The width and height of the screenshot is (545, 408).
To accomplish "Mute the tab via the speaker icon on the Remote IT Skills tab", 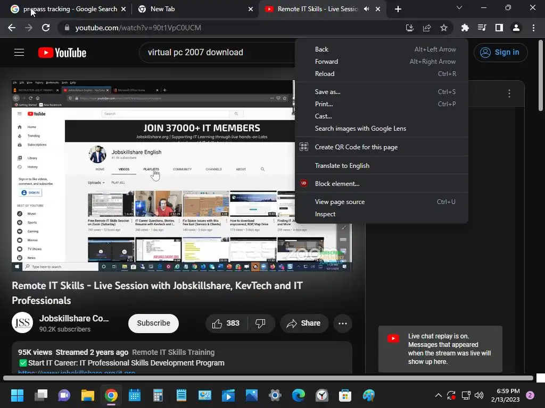I will (366, 9).
